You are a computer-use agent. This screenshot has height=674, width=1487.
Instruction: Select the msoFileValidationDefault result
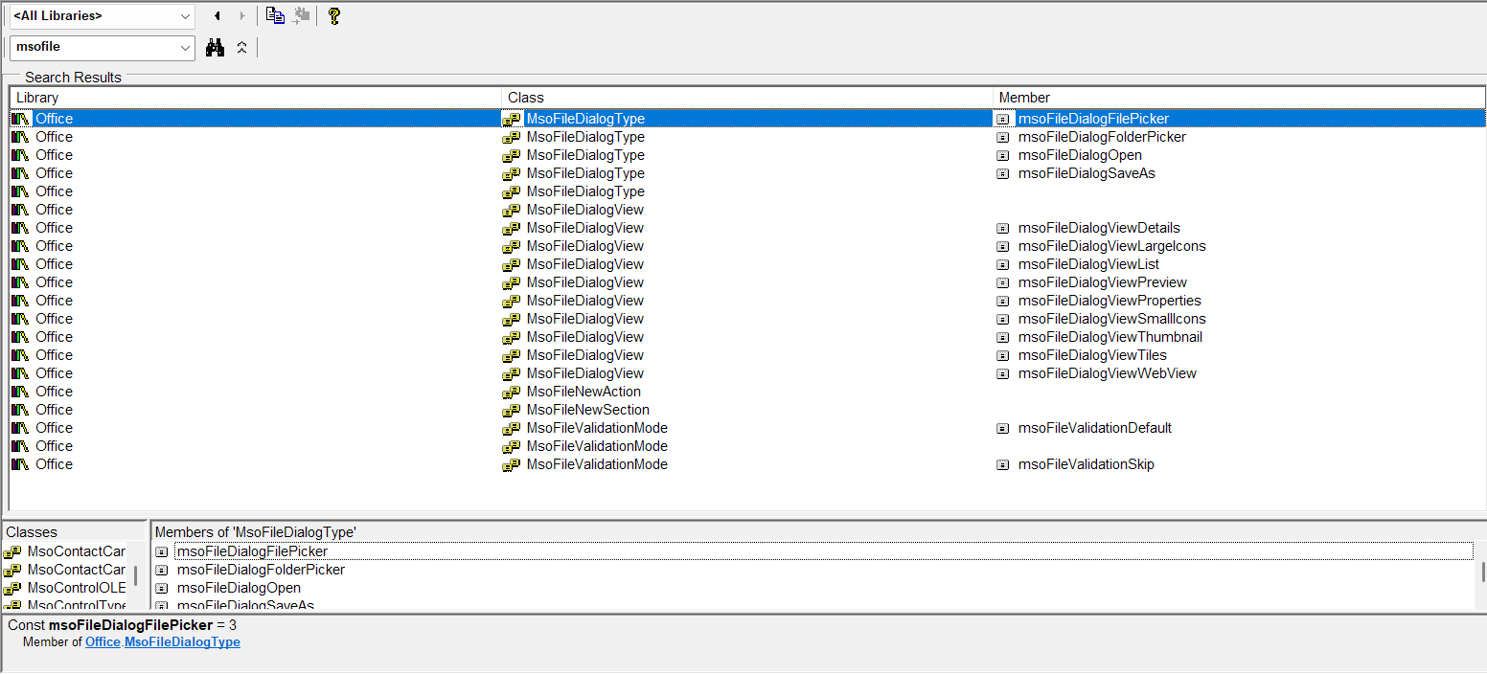coord(1094,428)
